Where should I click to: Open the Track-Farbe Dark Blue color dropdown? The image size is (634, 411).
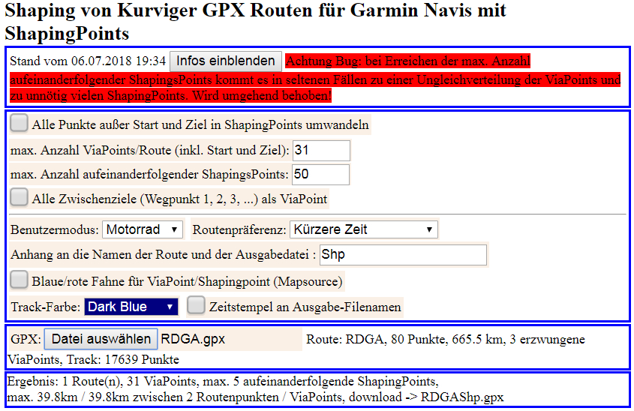[x=131, y=307]
